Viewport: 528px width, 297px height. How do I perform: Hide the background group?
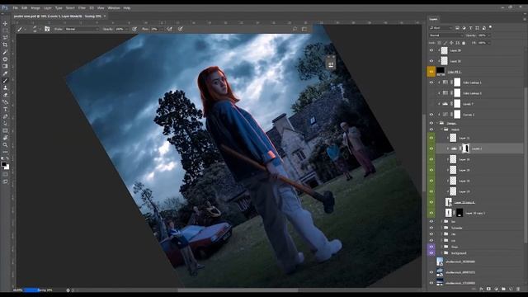(x=431, y=253)
